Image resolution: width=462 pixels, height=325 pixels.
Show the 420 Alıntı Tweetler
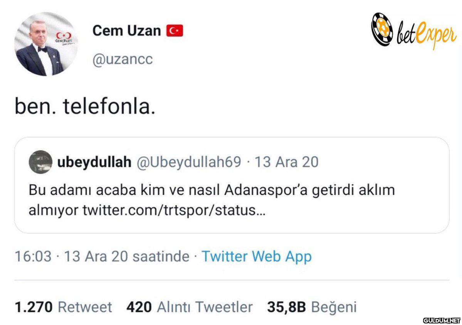(x=189, y=307)
